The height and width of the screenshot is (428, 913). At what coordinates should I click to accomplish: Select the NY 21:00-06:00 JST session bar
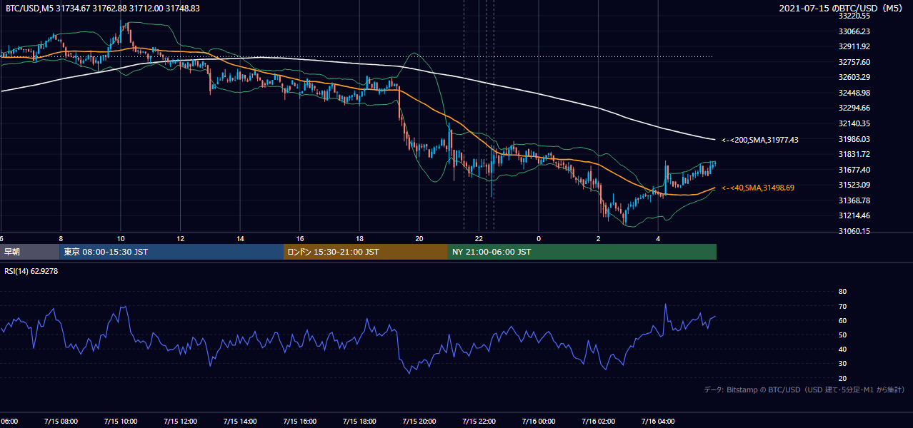(582, 252)
